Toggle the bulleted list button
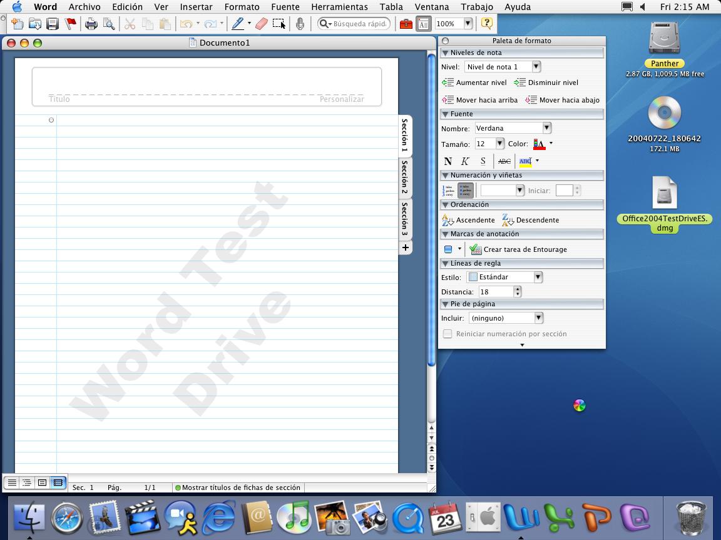 [466, 191]
